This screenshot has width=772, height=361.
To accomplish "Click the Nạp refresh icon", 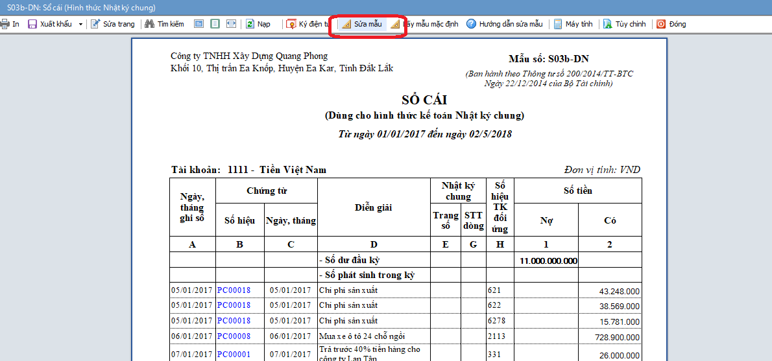I will click(250, 23).
